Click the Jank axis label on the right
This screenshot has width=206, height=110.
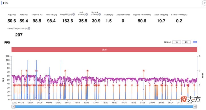[203, 75]
